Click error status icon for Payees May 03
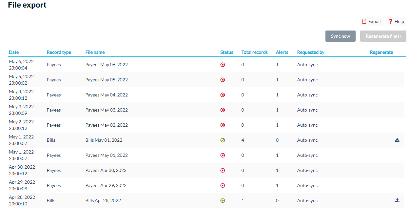Image resolution: width=410 pixels, height=209 pixels. (x=223, y=110)
